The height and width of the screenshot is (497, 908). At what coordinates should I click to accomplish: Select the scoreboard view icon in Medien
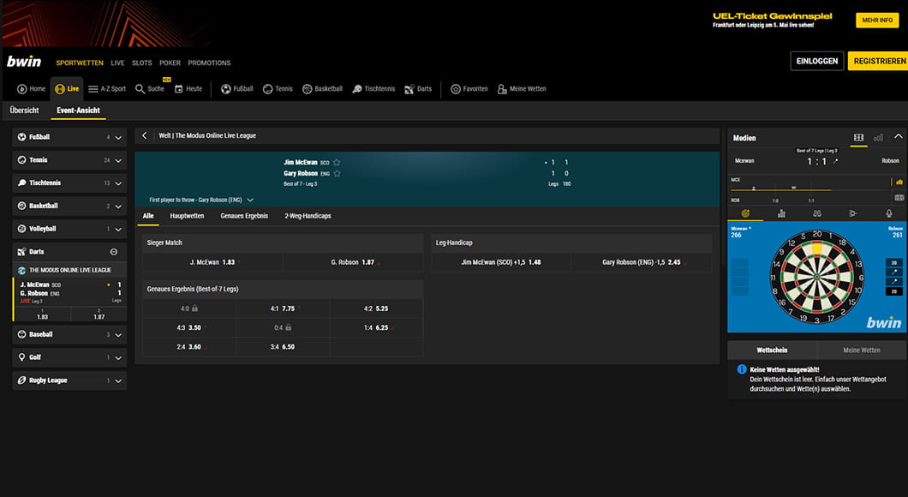click(x=858, y=137)
